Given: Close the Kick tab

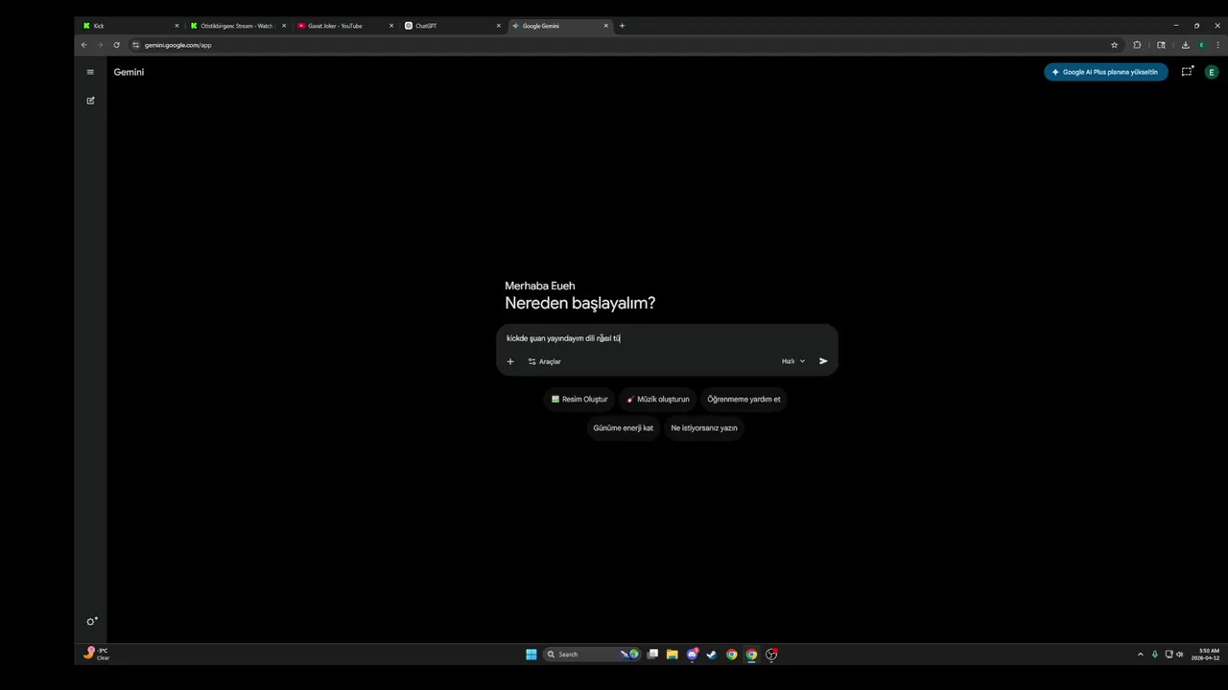Looking at the screenshot, I should (x=177, y=26).
